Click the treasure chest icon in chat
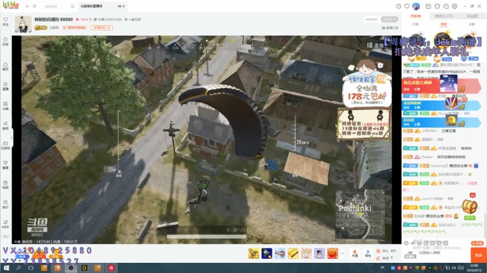487x273 pixels. coord(469,207)
